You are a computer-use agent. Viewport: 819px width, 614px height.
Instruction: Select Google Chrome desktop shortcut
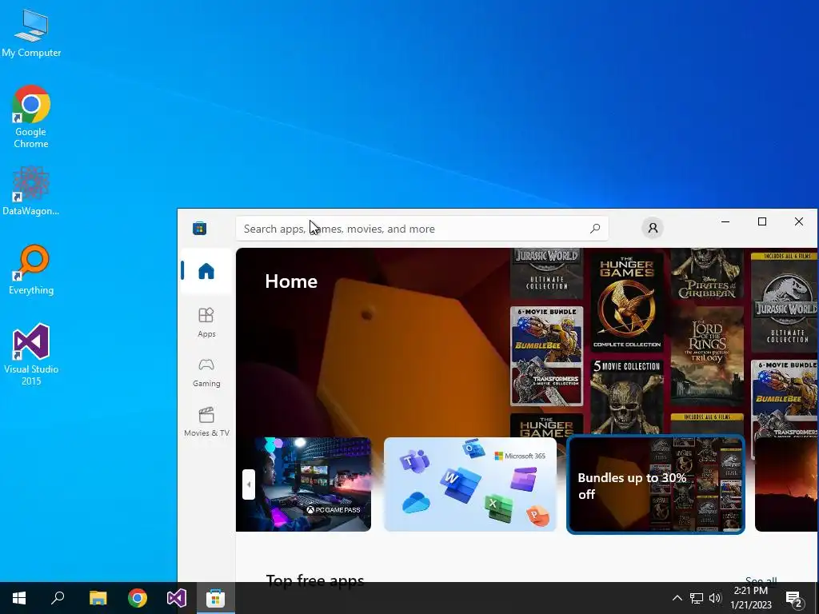31,117
